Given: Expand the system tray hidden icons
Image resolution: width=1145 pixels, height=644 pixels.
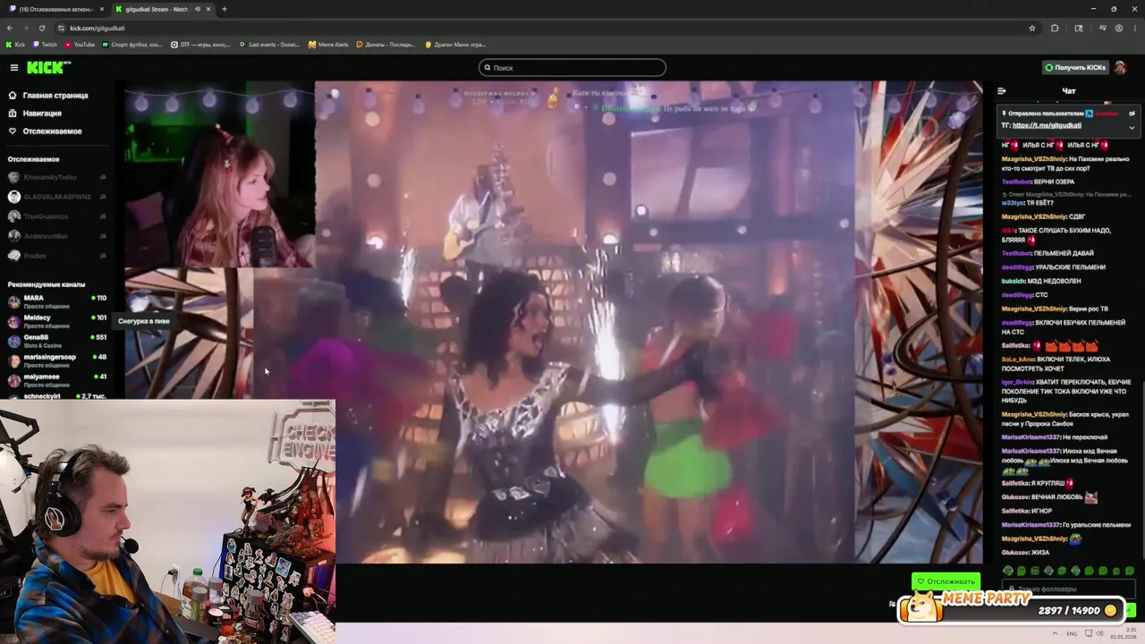Looking at the screenshot, I should click(1056, 633).
